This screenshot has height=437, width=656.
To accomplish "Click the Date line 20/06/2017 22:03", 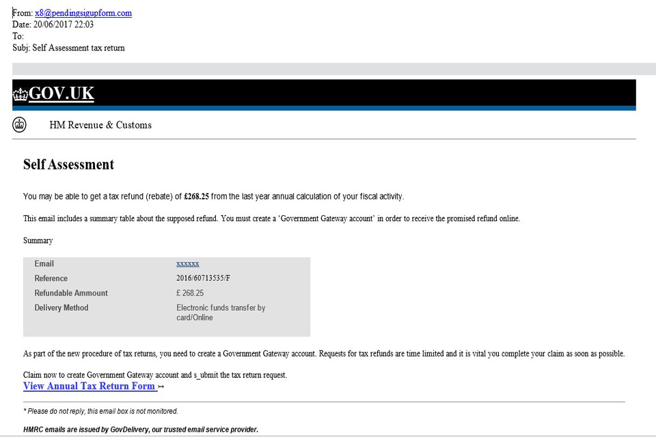I will (x=53, y=25).
